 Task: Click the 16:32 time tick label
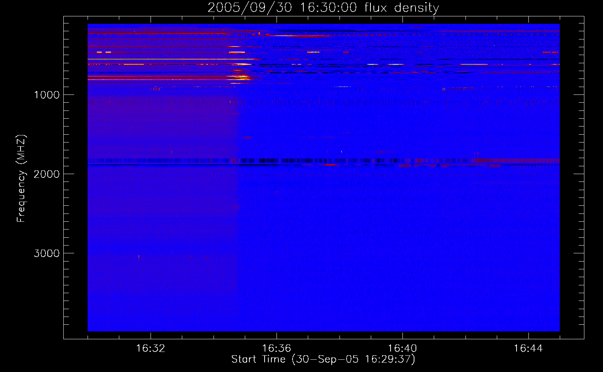coord(151,349)
